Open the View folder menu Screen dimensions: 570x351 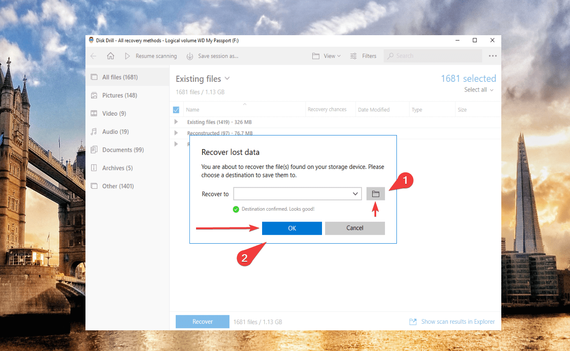point(326,56)
